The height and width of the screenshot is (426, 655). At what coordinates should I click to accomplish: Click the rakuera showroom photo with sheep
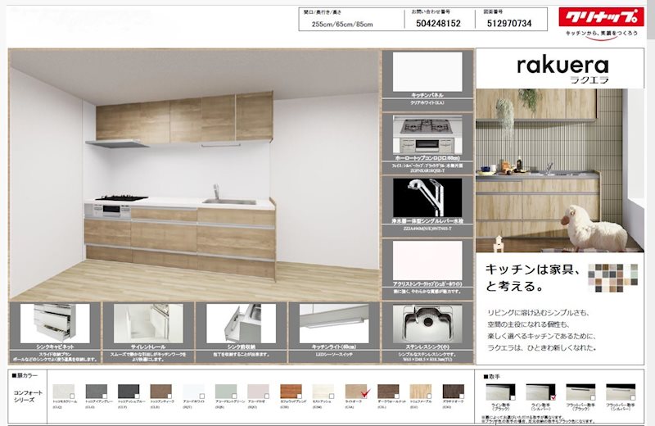click(x=560, y=170)
